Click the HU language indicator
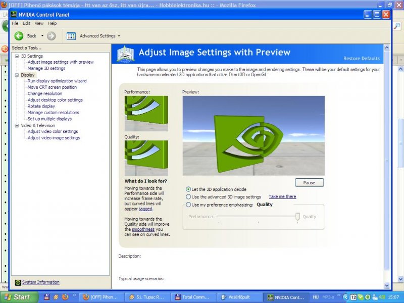This screenshot has height=303, width=404. (316, 297)
